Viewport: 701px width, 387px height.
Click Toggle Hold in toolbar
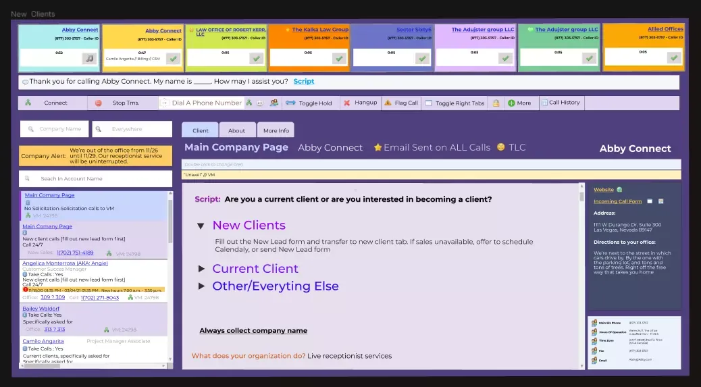pos(310,103)
